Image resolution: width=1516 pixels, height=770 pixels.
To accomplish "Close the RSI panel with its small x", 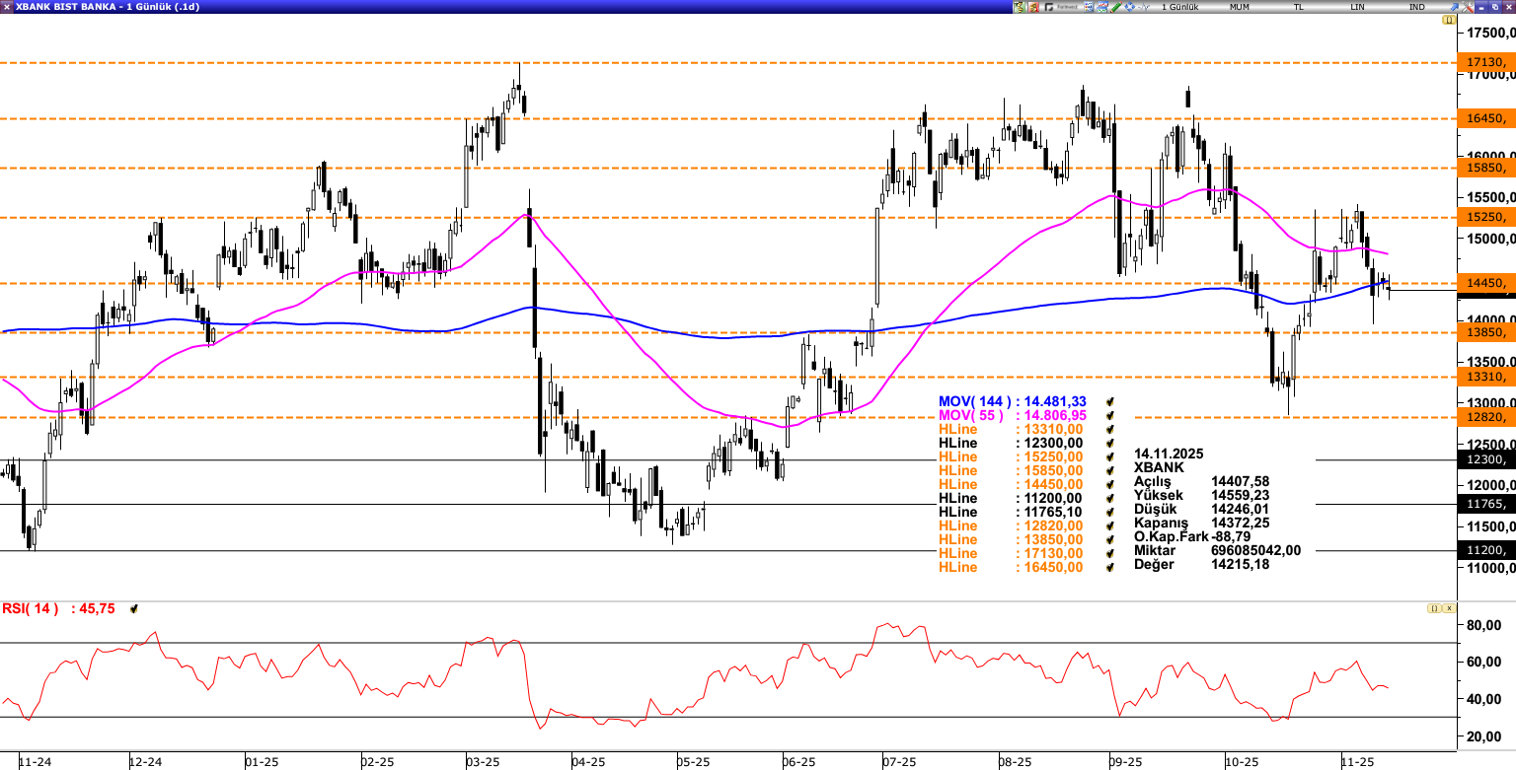I will click(x=1449, y=608).
